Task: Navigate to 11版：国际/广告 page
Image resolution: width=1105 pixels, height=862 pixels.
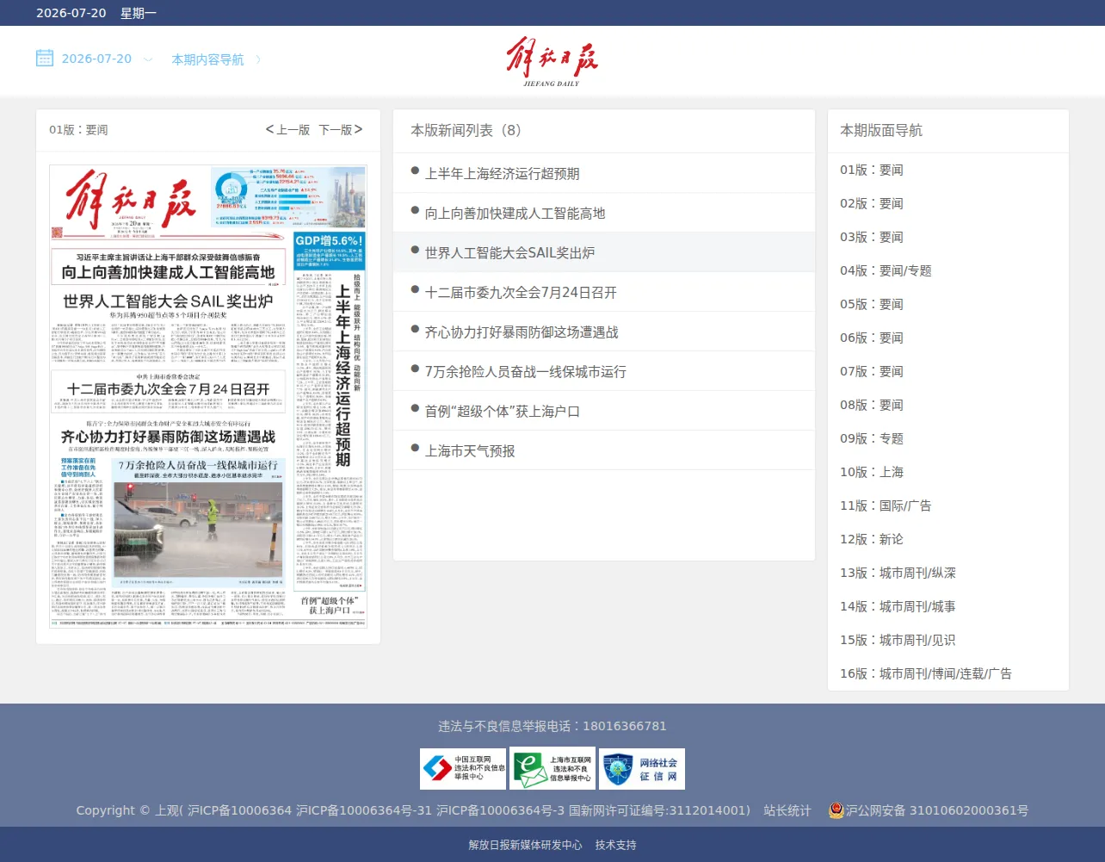Action: click(886, 505)
